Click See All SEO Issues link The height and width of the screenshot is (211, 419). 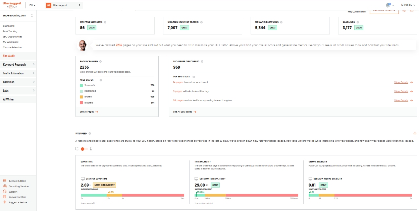tap(185, 112)
